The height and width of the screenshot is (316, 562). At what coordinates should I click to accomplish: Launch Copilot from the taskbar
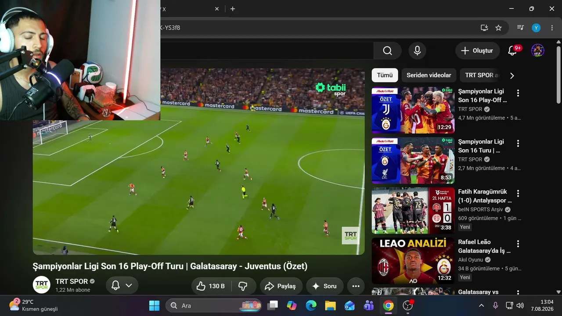pyautogui.click(x=292, y=305)
